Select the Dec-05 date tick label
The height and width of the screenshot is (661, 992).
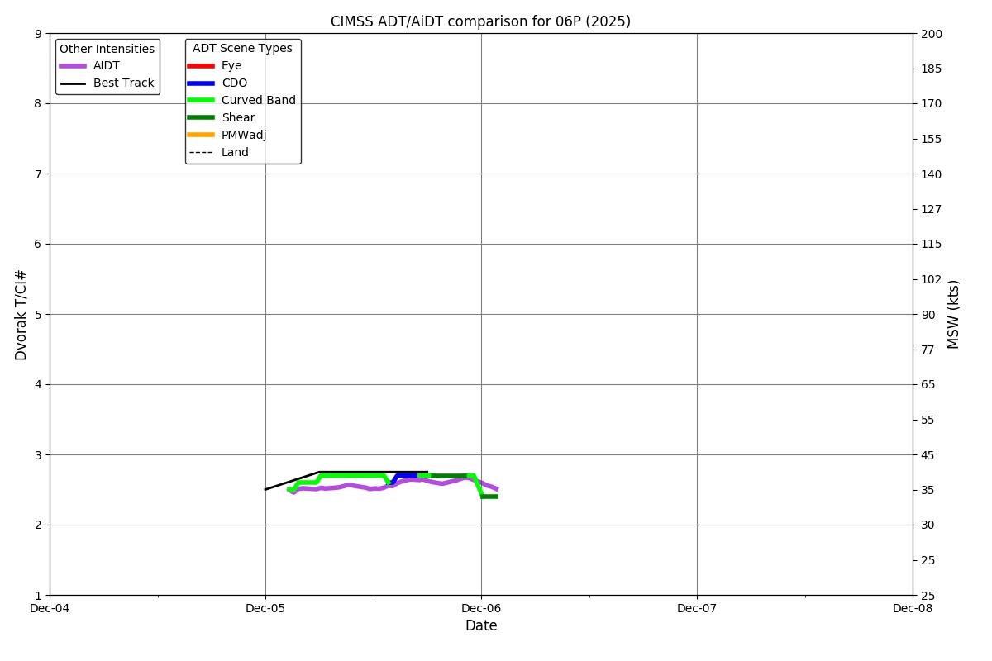coord(265,609)
